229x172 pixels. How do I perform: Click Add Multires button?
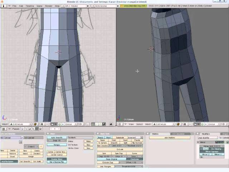coord(170,138)
